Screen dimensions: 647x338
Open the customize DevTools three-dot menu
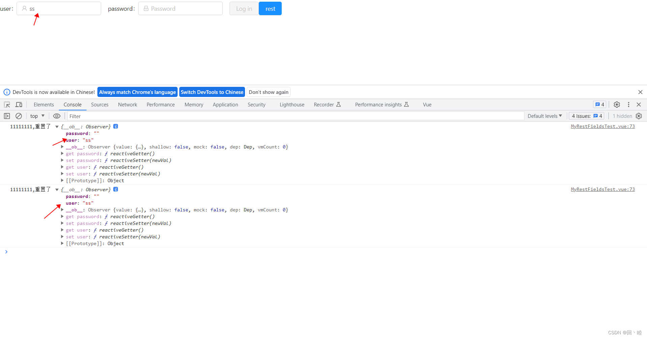[x=628, y=104]
